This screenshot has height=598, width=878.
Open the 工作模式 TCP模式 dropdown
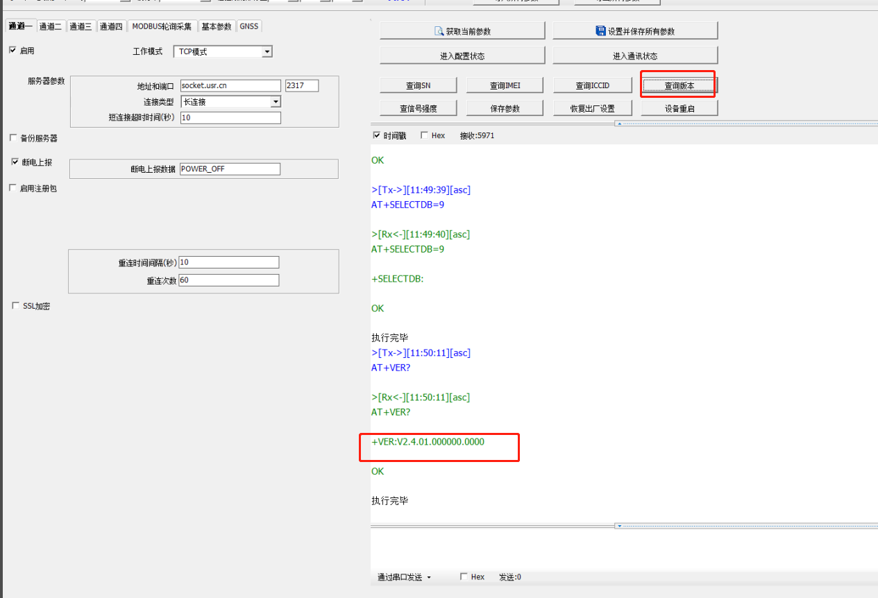pyautogui.click(x=267, y=52)
